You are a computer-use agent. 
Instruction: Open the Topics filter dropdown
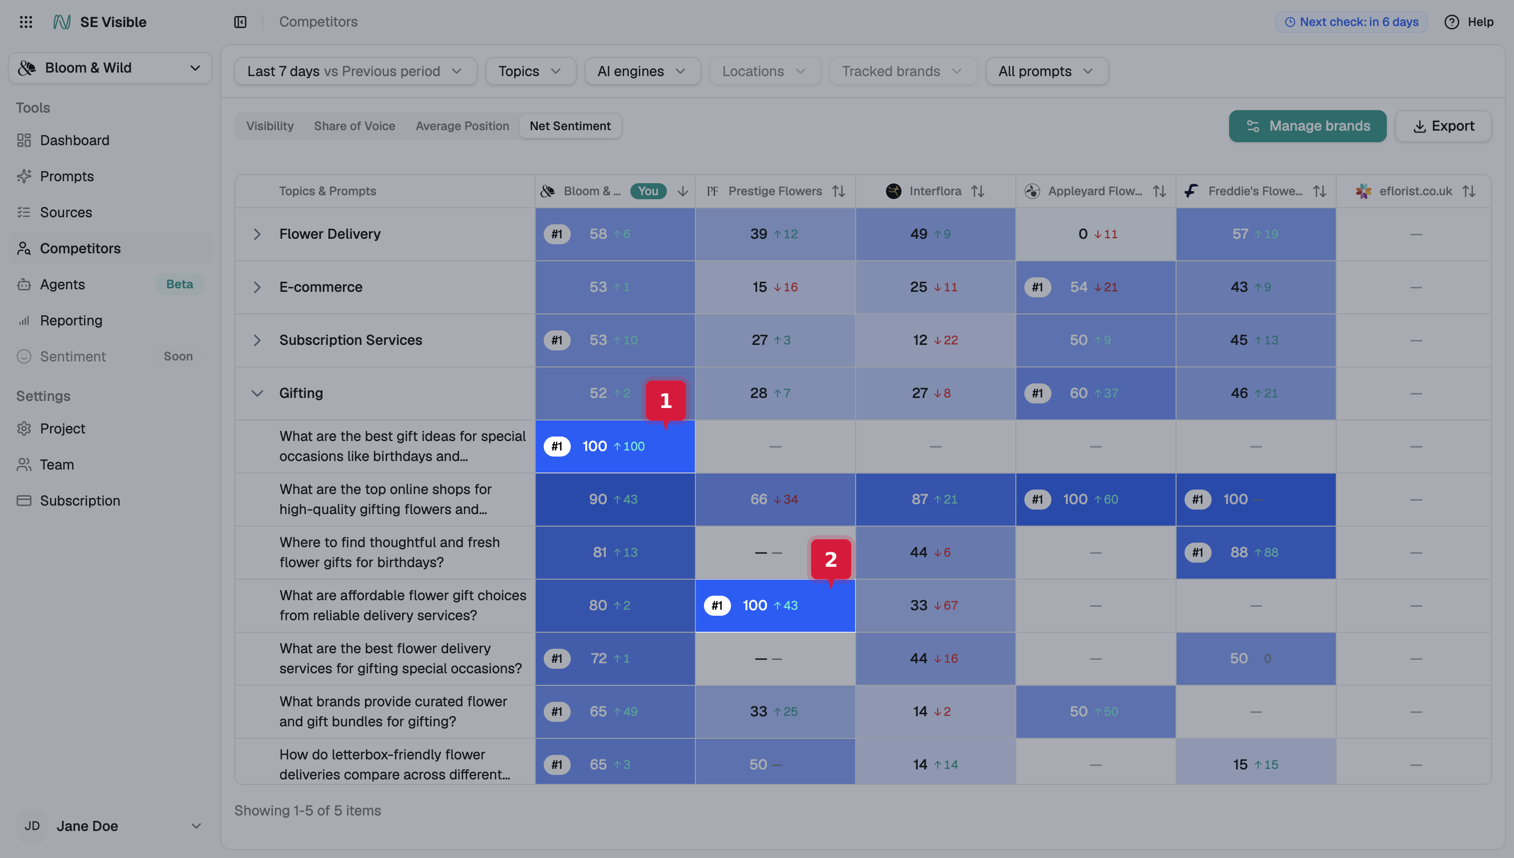pyautogui.click(x=530, y=71)
